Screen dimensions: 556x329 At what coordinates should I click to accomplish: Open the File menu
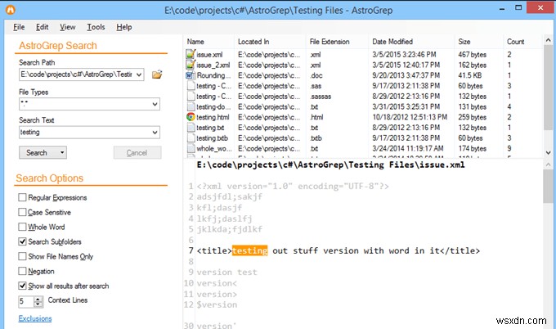(x=19, y=27)
